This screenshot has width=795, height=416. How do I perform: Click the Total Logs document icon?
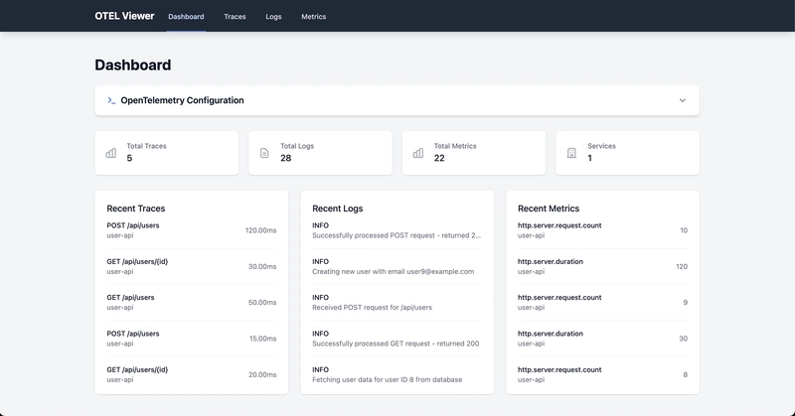coord(264,153)
